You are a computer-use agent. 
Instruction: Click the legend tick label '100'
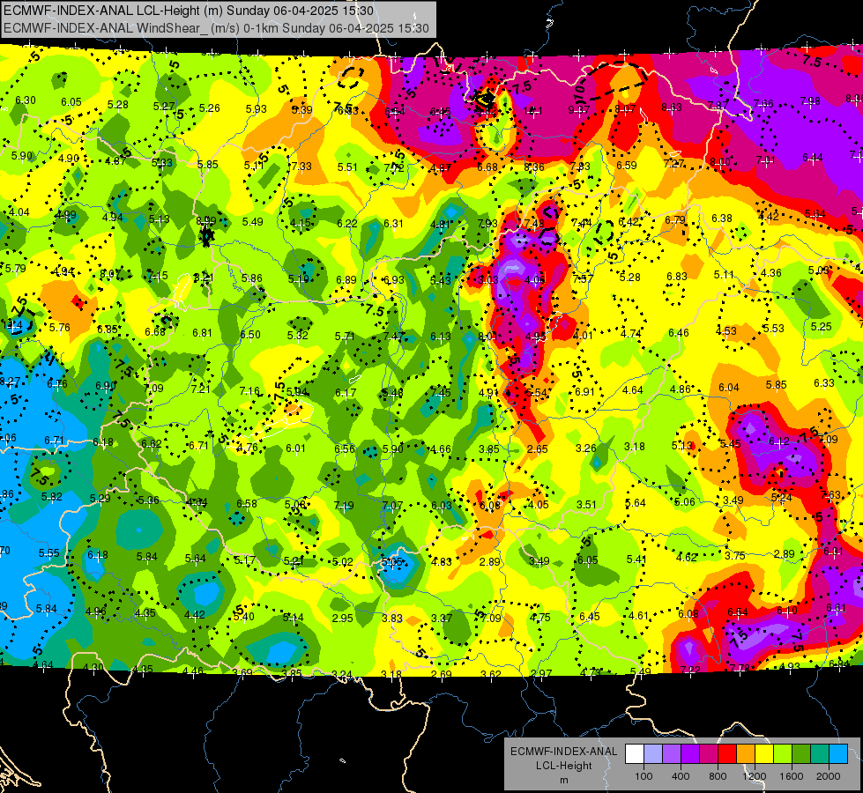tap(644, 776)
